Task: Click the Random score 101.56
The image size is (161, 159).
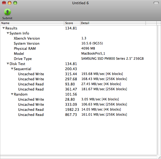Action: click(x=71, y=94)
